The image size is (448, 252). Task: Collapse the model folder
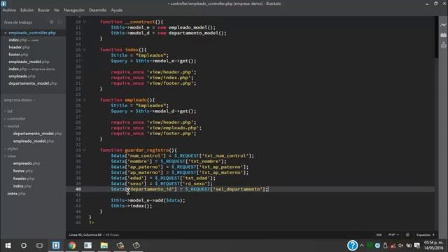[x=13, y=126]
